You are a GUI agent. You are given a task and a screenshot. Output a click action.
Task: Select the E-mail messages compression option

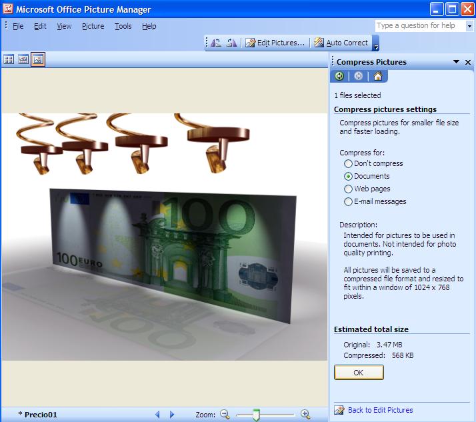(375, 201)
